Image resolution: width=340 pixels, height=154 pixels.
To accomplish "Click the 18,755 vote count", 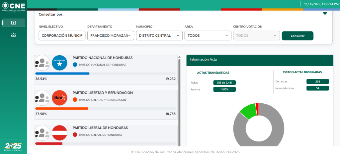I will click(170, 114).
